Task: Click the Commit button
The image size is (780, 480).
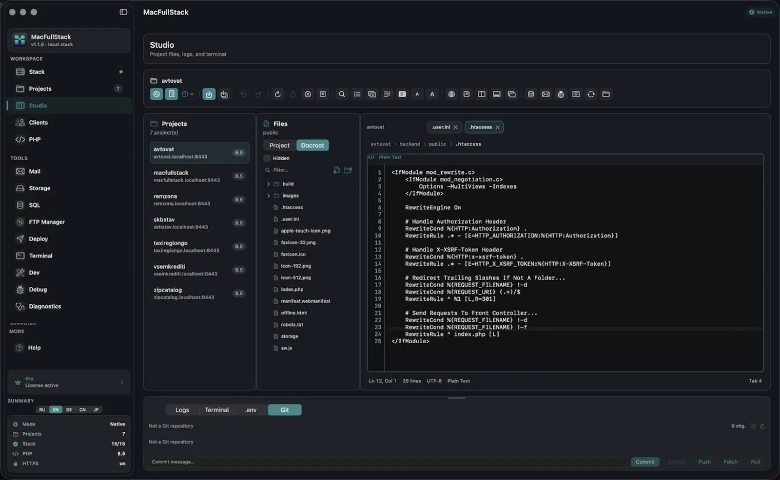Action: click(645, 462)
